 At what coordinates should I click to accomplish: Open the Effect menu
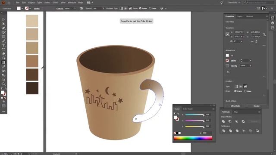[x=55, y=3]
